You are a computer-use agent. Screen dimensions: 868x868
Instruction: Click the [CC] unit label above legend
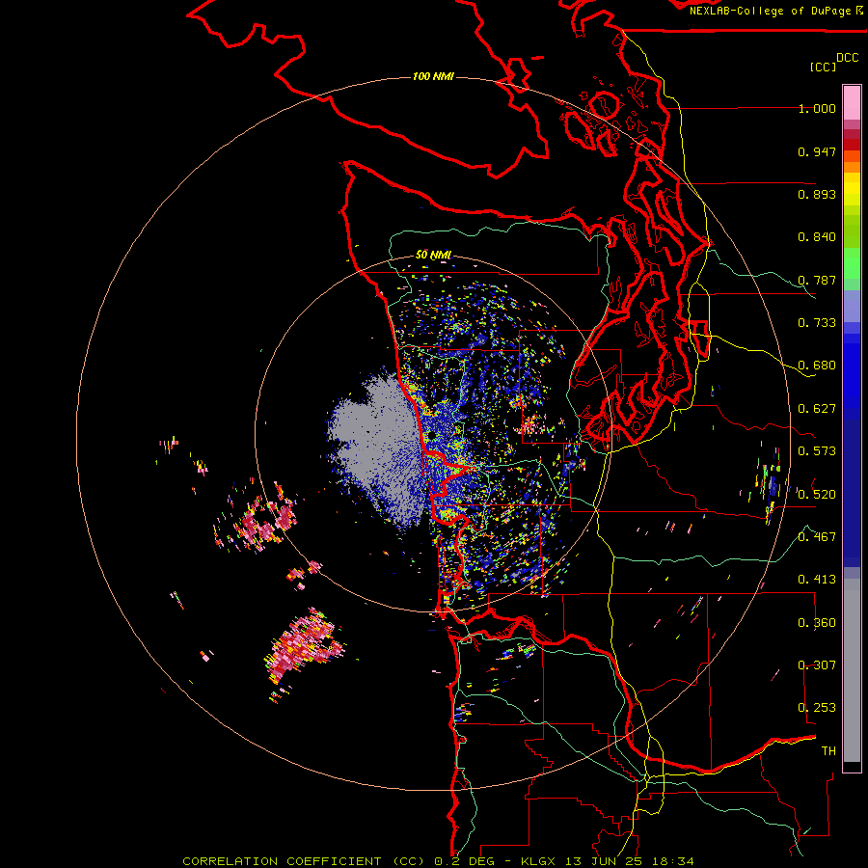(x=824, y=67)
